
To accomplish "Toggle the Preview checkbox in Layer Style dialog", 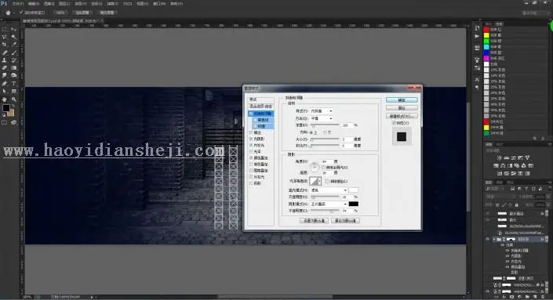I will pos(394,123).
